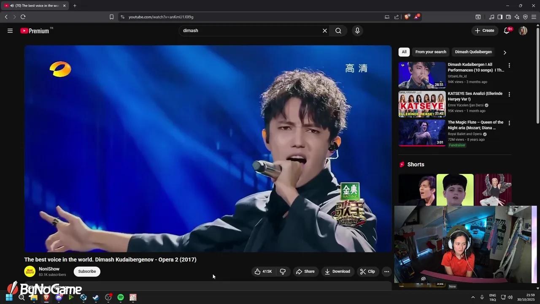Clear the search box with X

(325, 30)
